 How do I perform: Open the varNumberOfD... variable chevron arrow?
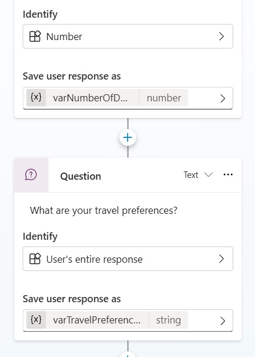click(x=223, y=98)
